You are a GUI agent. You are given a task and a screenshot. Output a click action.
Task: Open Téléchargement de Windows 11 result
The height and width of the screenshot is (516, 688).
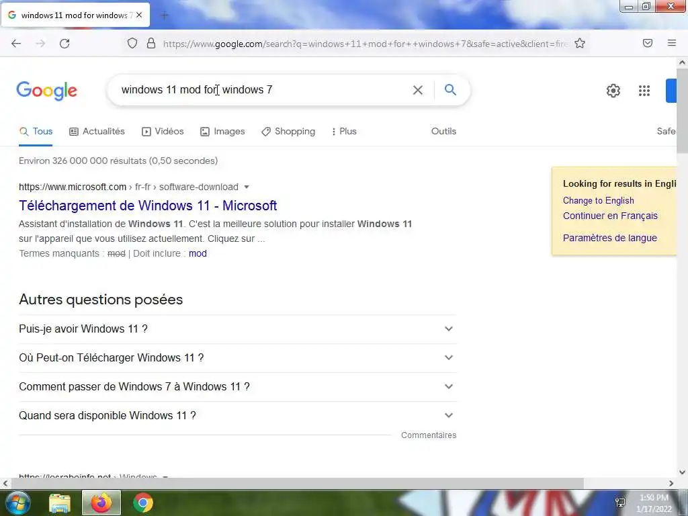click(148, 206)
